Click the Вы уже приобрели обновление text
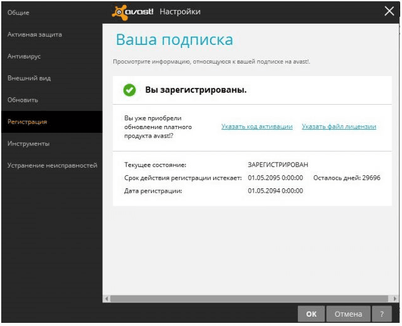Screen dimensions: 402x326 [158, 127]
